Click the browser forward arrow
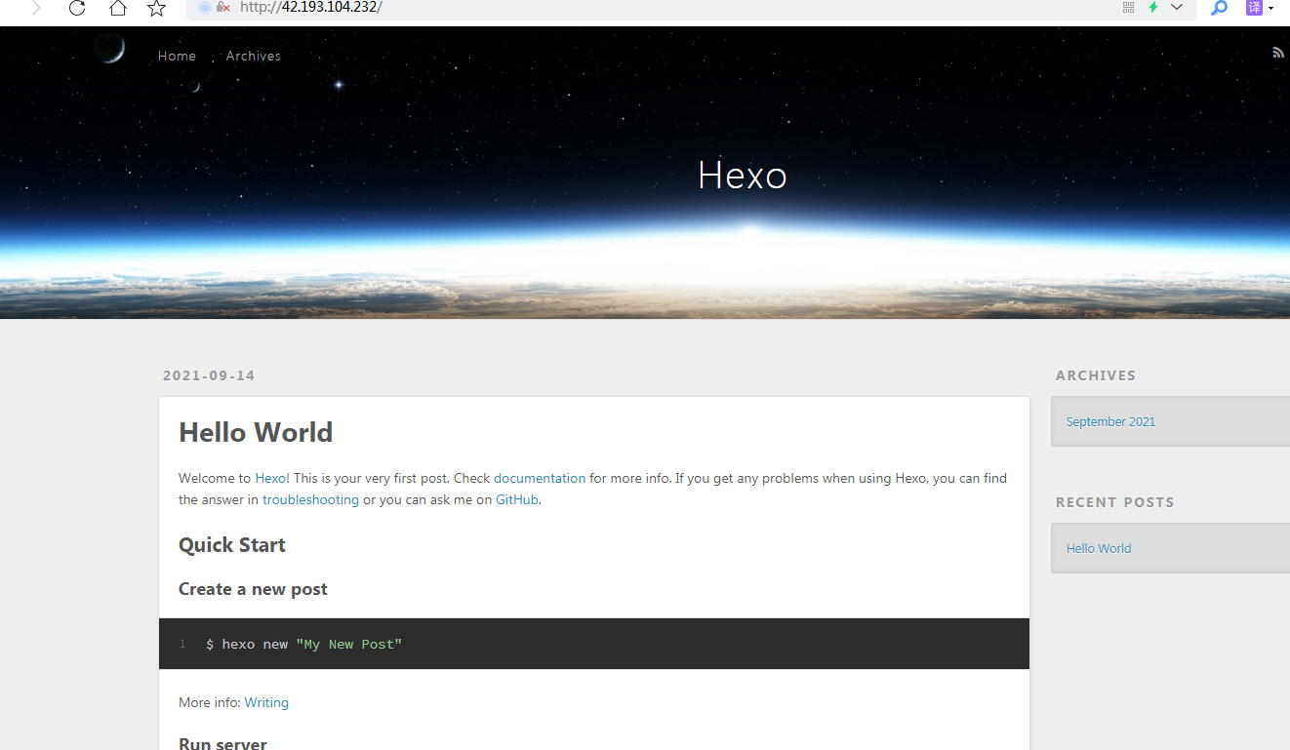Viewport: 1290px width, 750px height. [36, 8]
